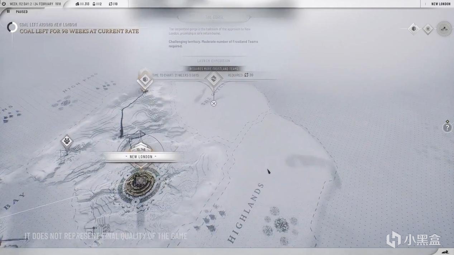Click the heatstamps resource counter 00.313
The width and height of the screenshot is (454, 255).
[x=82, y=4]
